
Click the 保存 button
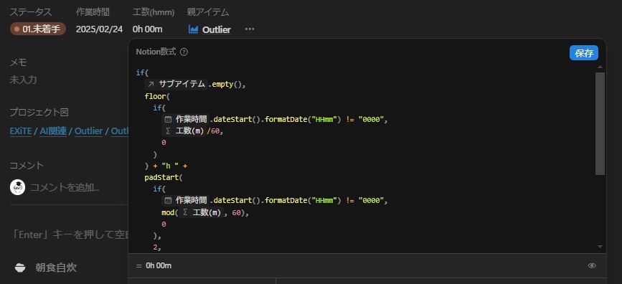tap(583, 53)
